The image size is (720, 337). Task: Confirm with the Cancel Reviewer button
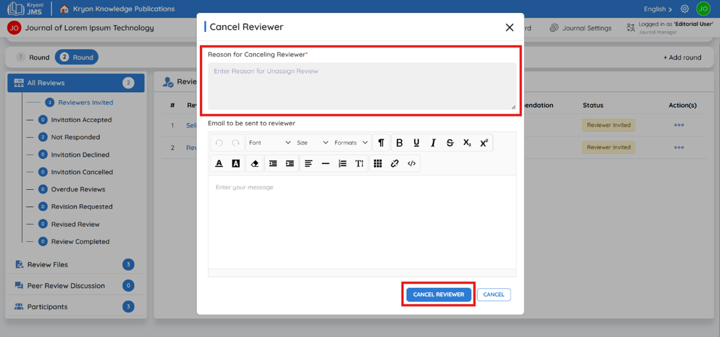pyautogui.click(x=439, y=294)
